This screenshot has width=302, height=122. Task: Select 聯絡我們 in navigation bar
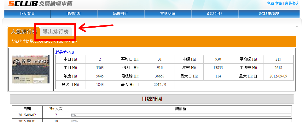pyautogui.click(x=215, y=14)
